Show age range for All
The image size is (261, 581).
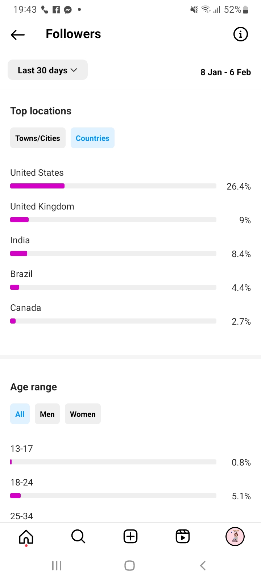pyautogui.click(x=20, y=414)
